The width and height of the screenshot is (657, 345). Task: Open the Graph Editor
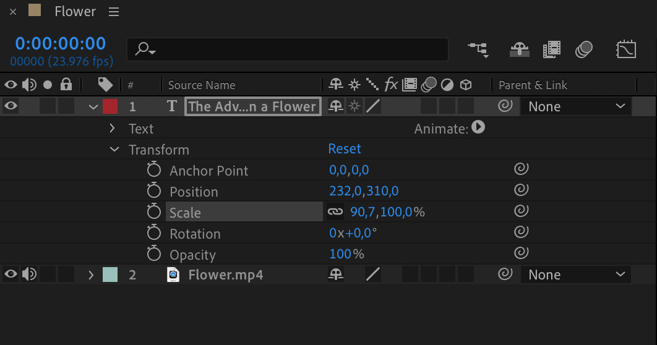pyautogui.click(x=626, y=49)
